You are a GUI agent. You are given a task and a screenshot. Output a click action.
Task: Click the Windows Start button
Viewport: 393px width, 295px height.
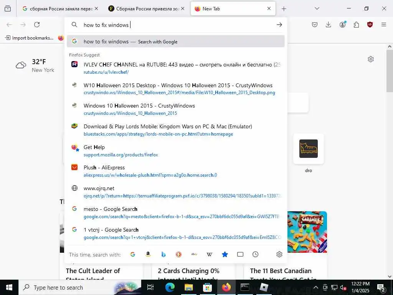pyautogui.click(x=9, y=287)
